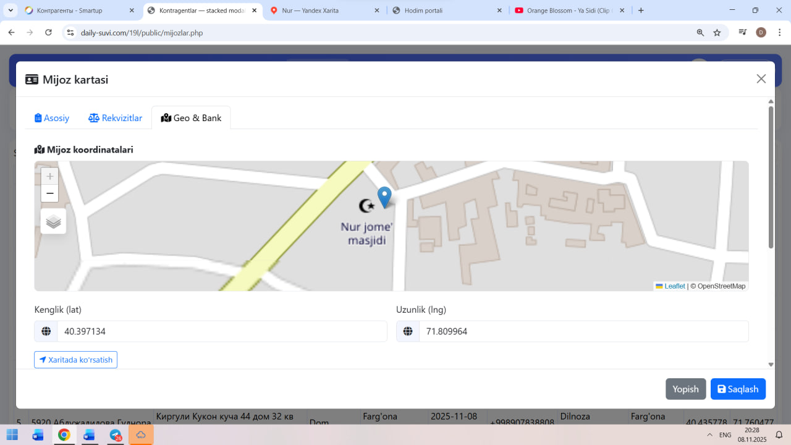Open Telegram from the taskbar
The image size is (791, 445).
(x=116, y=435)
